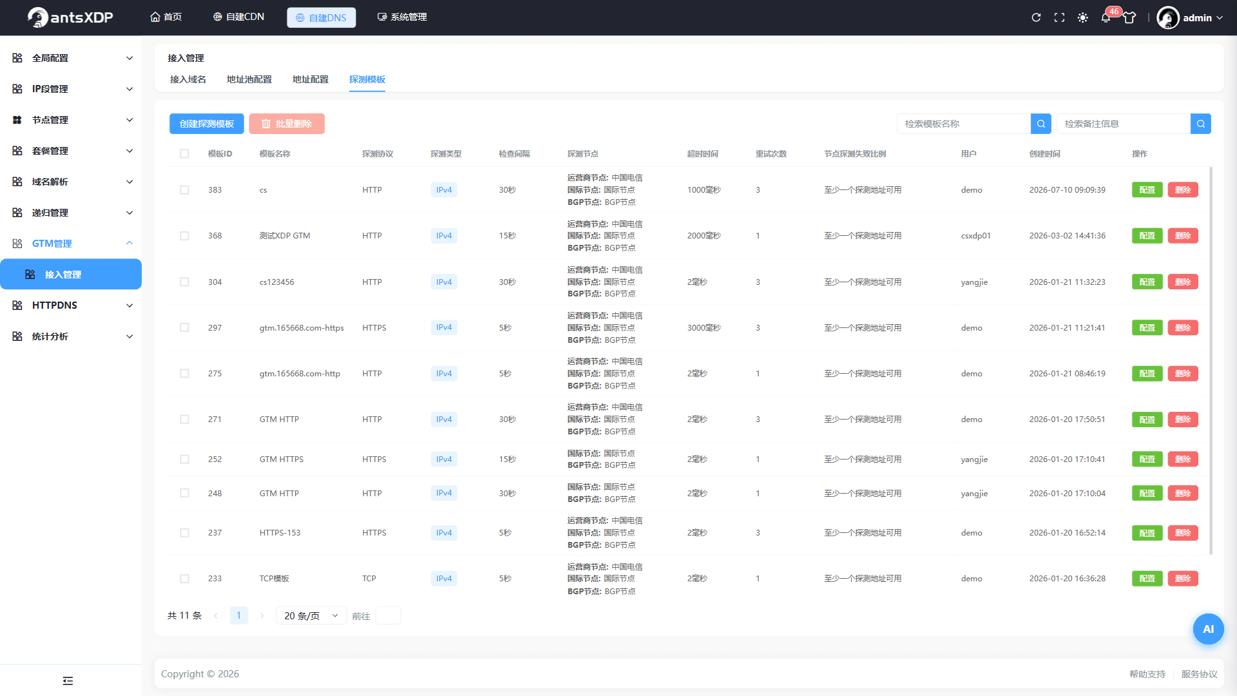Click the admin avatar picture

tap(1167, 17)
